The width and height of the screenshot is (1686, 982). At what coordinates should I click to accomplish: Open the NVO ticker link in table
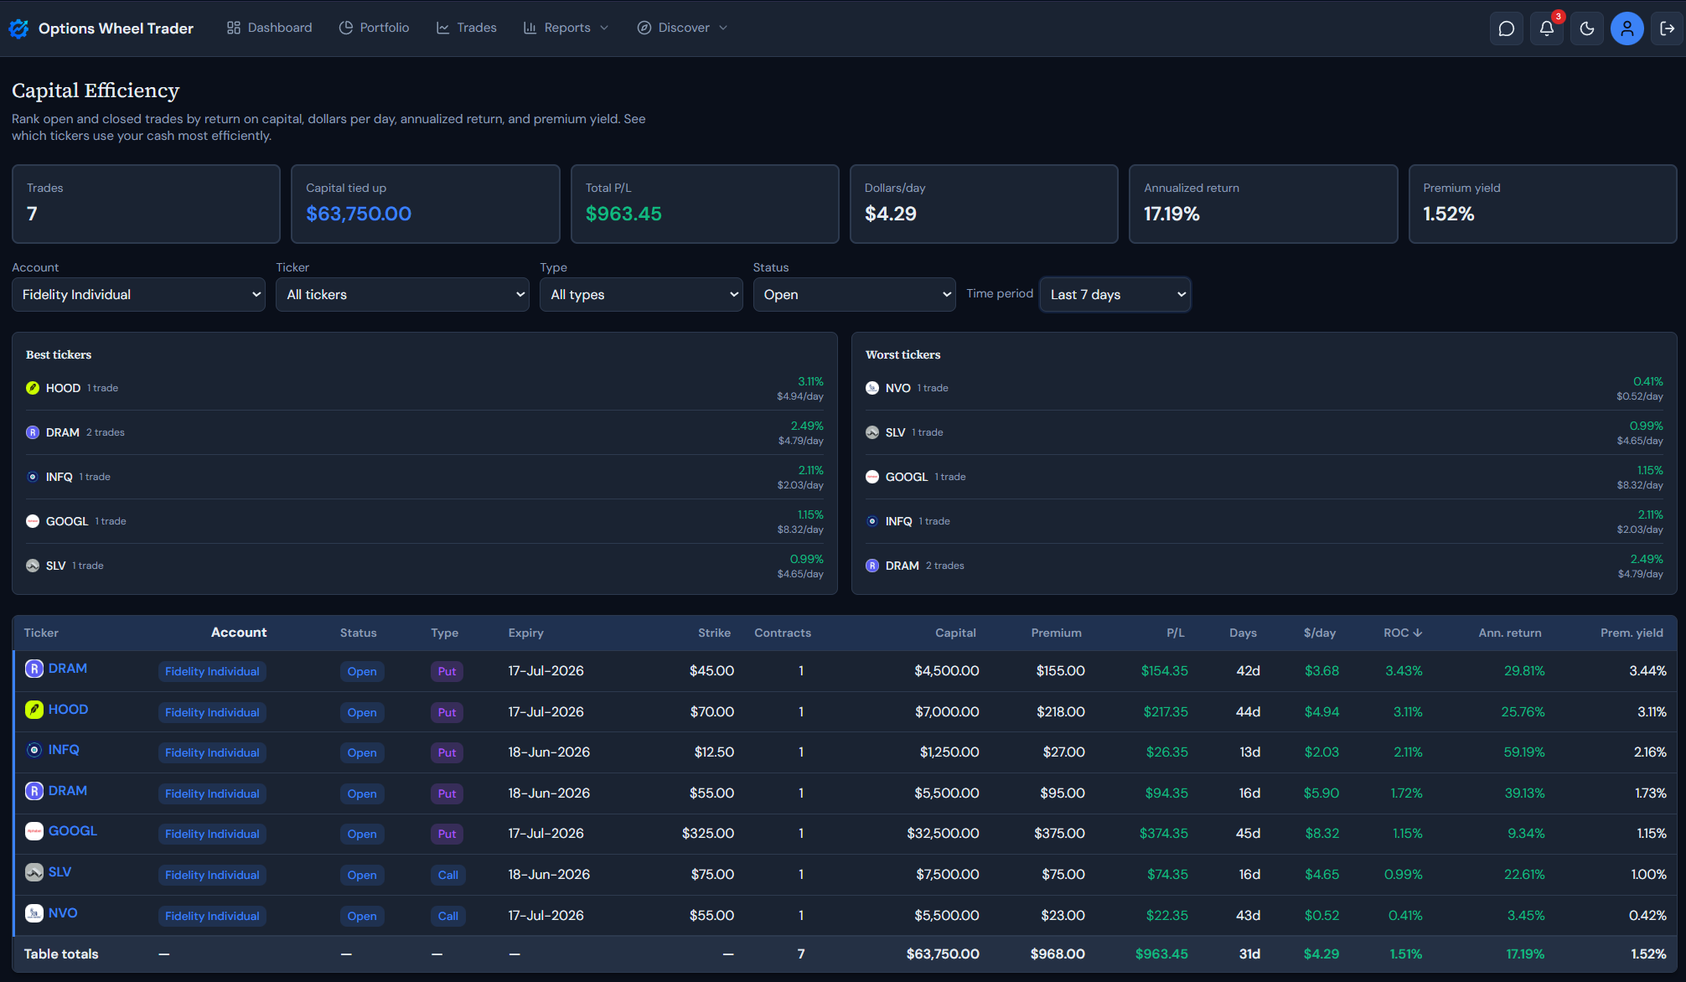[63, 913]
